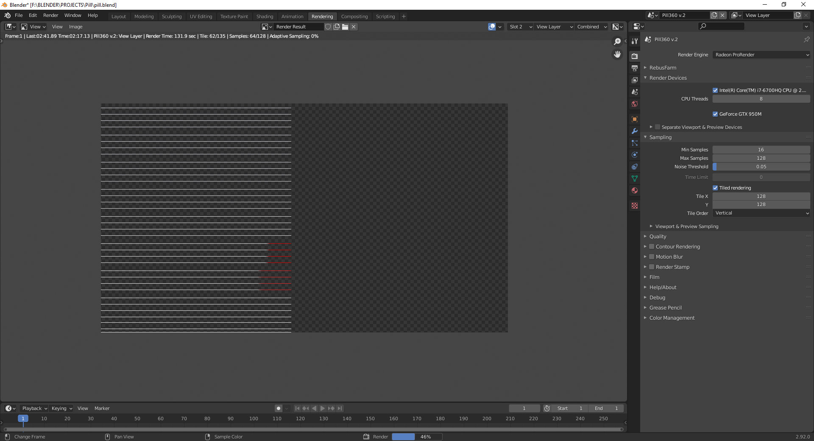Open the Render properties tab
Viewport: 814px width, 441px height.
pyautogui.click(x=634, y=56)
